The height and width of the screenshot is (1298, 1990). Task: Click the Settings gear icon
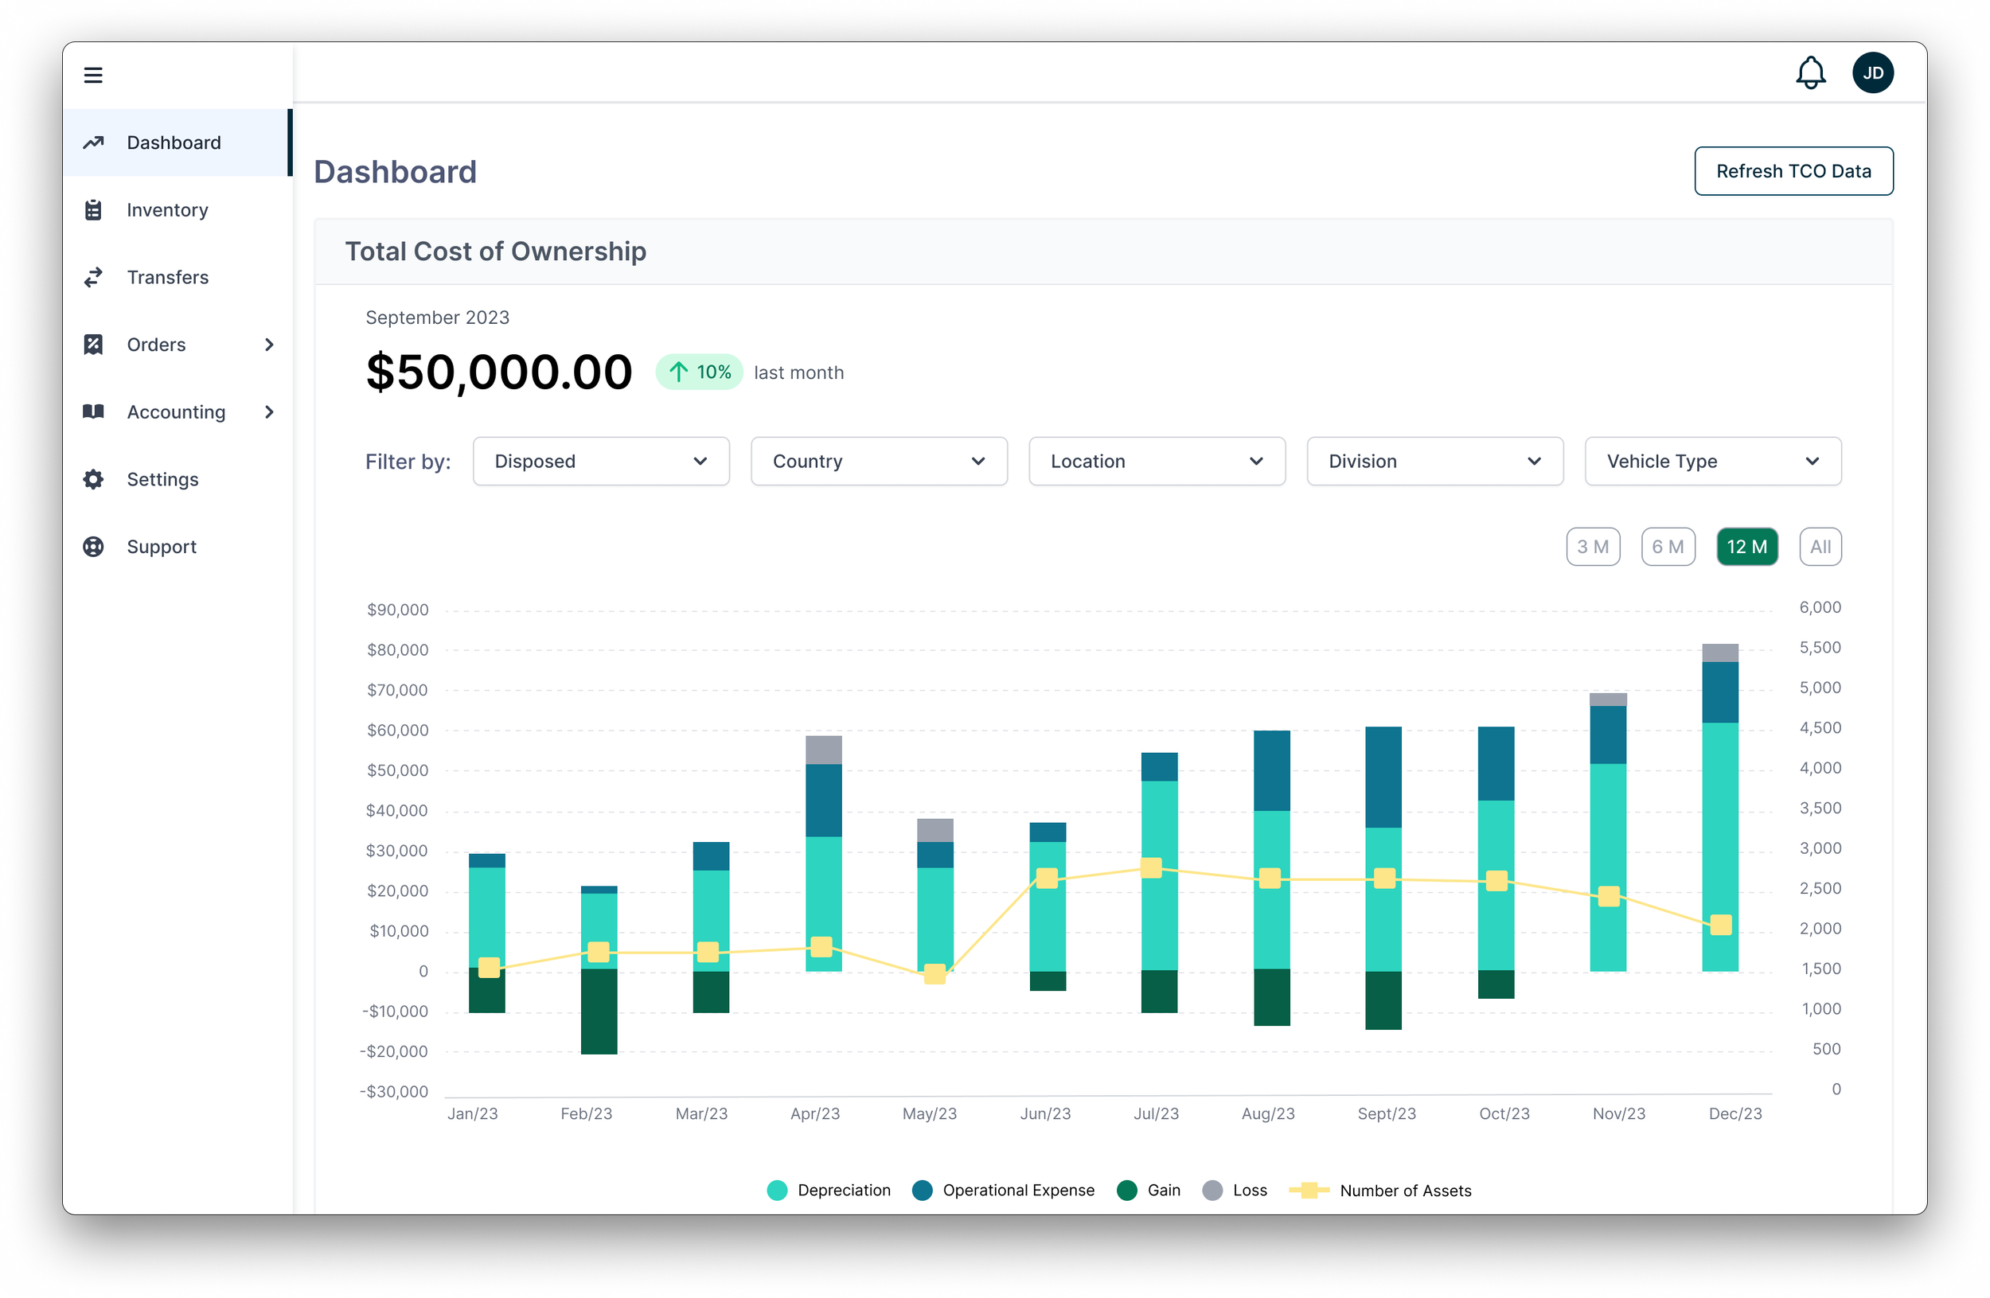[x=94, y=480]
